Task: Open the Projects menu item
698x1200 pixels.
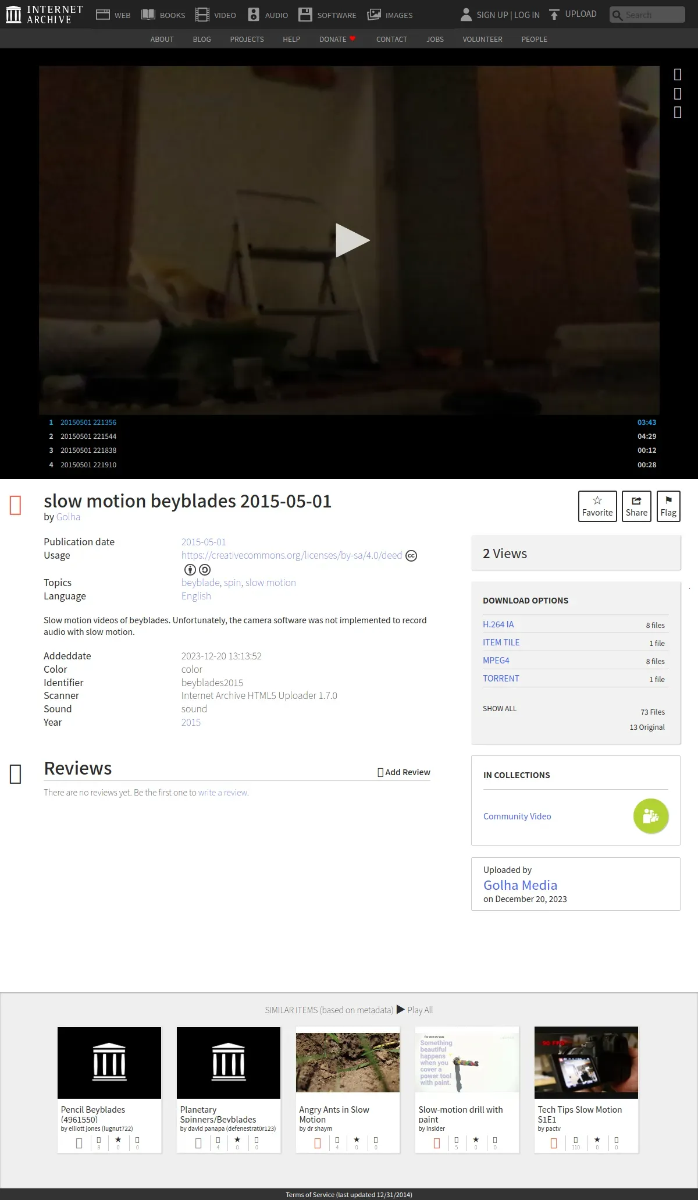Action: pos(247,40)
